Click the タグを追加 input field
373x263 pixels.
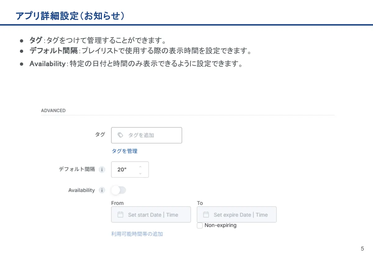146,135
